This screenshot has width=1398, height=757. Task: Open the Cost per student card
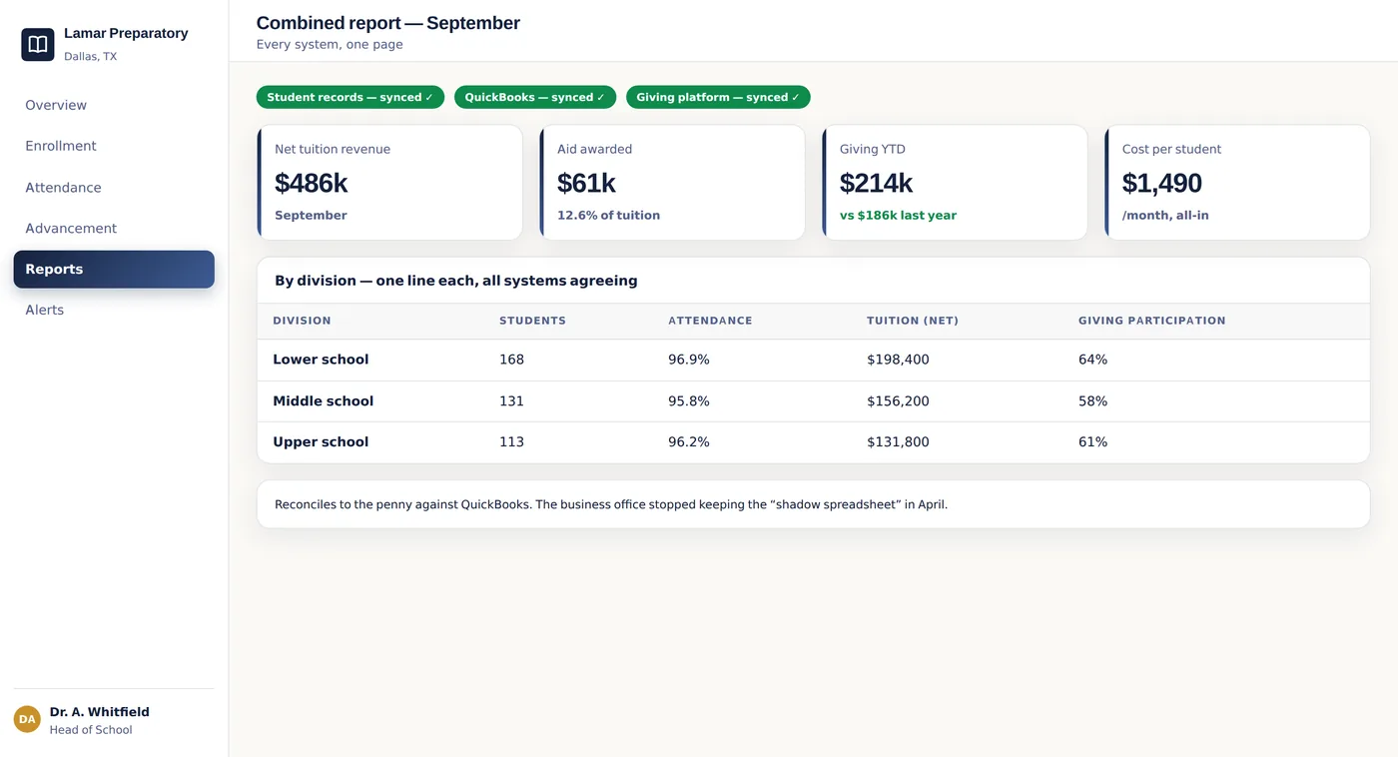pyautogui.click(x=1237, y=182)
